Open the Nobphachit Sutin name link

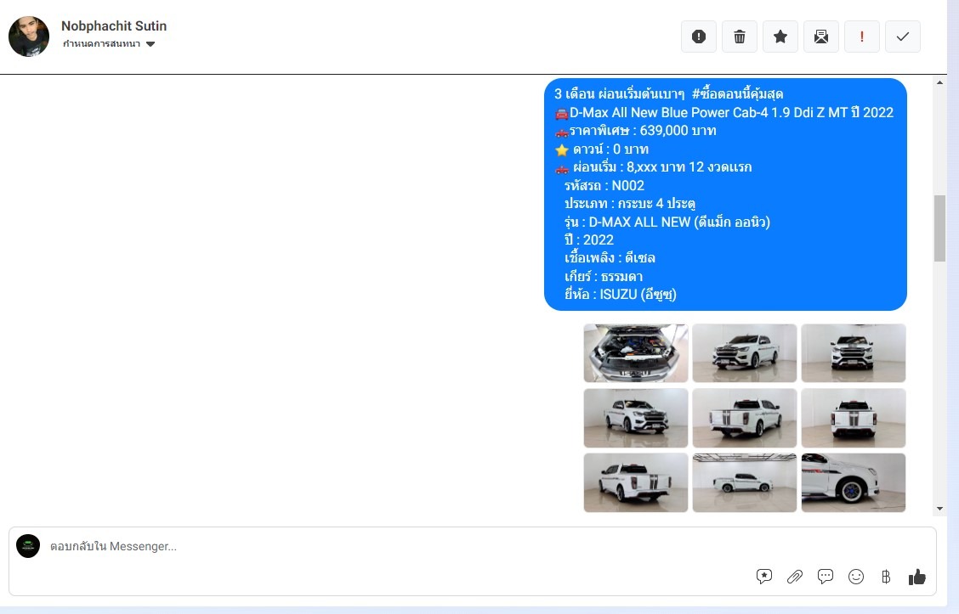[114, 25]
